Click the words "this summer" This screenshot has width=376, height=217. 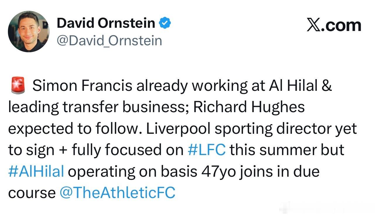pos(268,150)
